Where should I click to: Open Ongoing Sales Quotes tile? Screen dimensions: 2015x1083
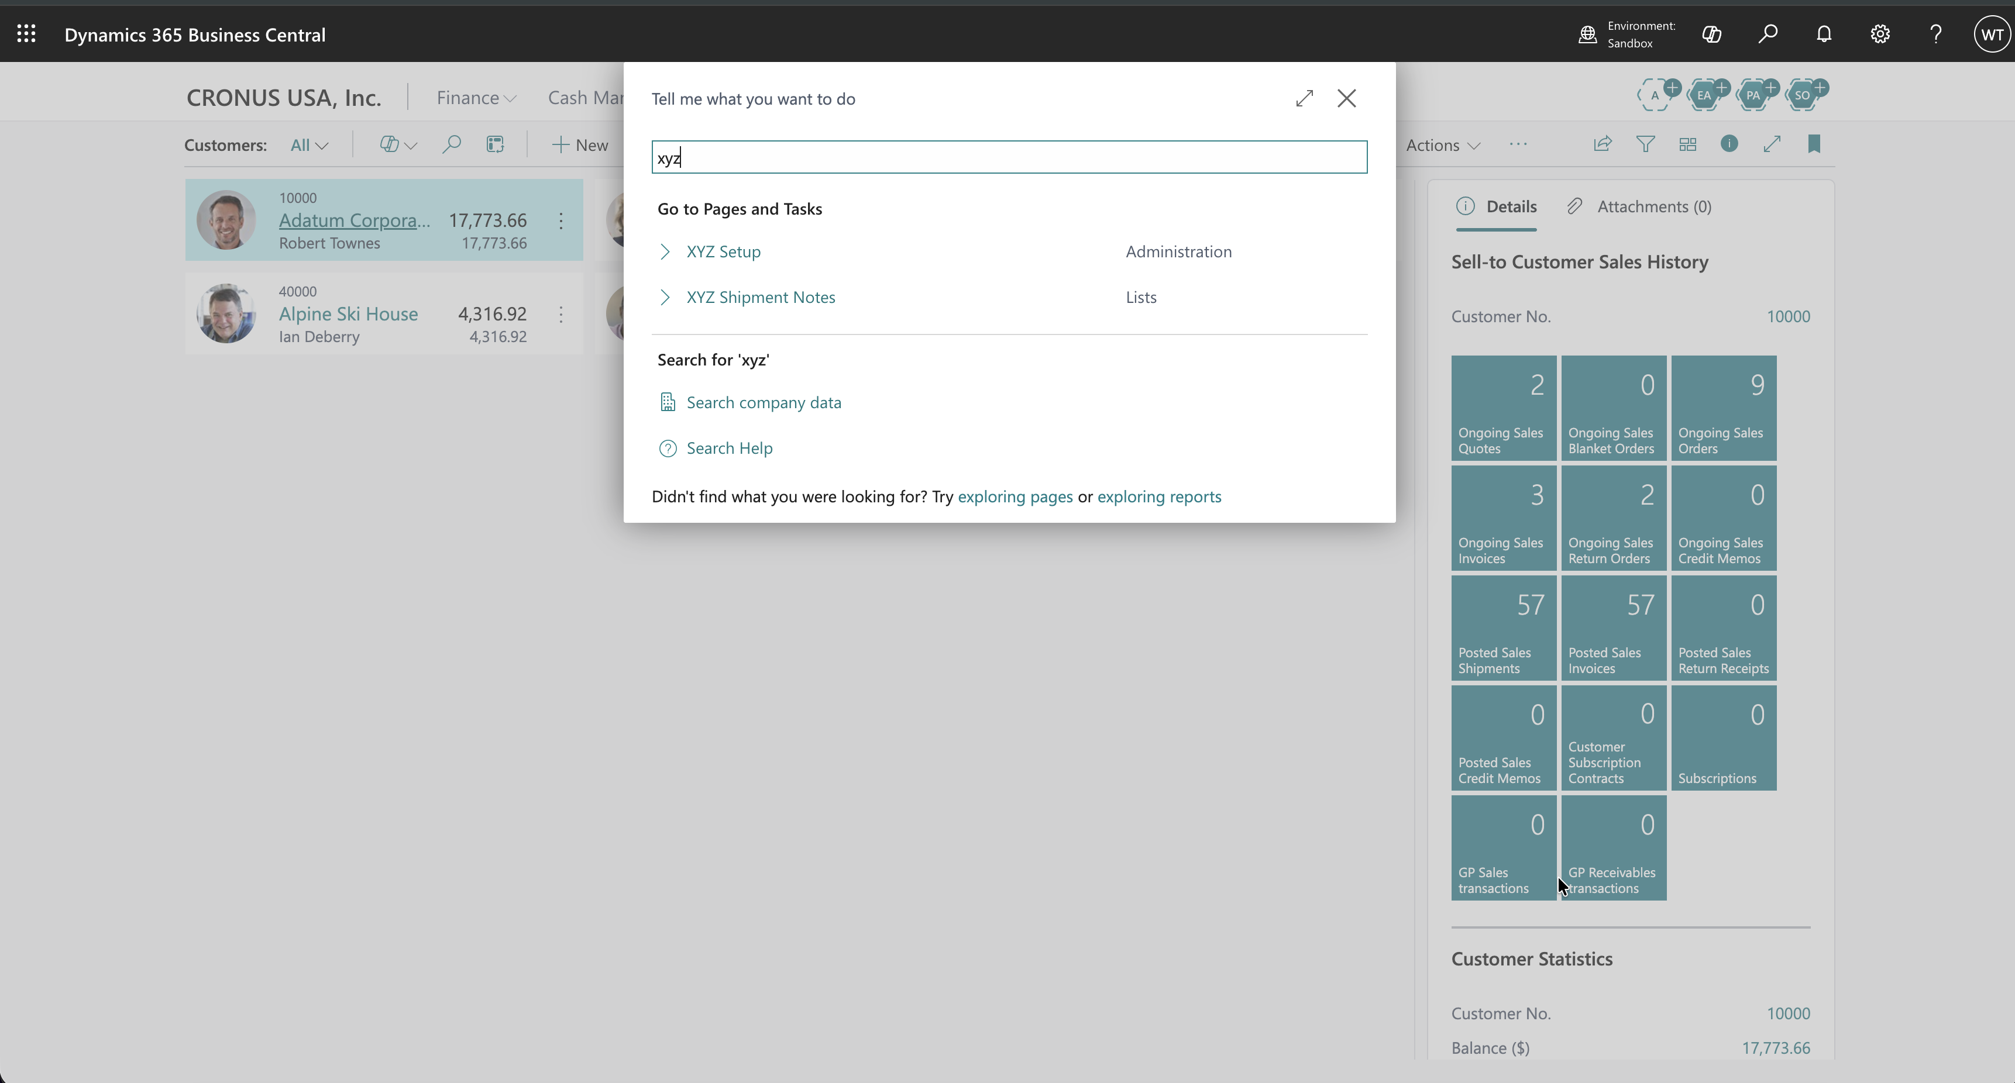tap(1504, 408)
